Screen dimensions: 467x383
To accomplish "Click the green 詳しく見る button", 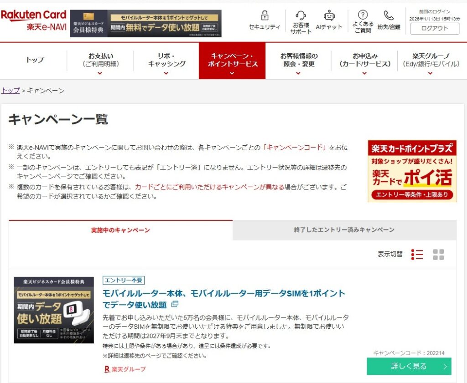I will 409,366.
